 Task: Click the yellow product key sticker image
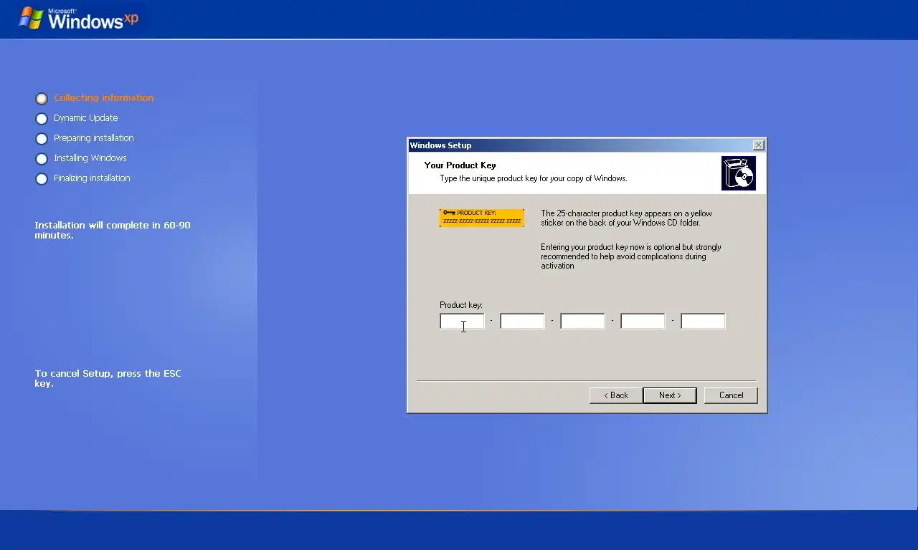tap(482, 218)
